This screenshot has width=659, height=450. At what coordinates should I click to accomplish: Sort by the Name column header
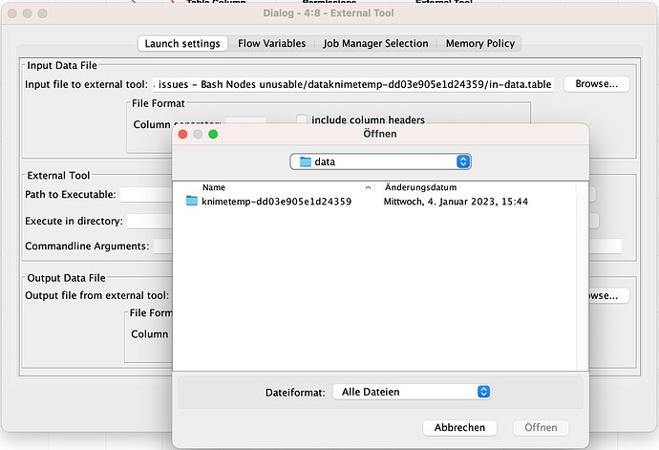coord(214,187)
